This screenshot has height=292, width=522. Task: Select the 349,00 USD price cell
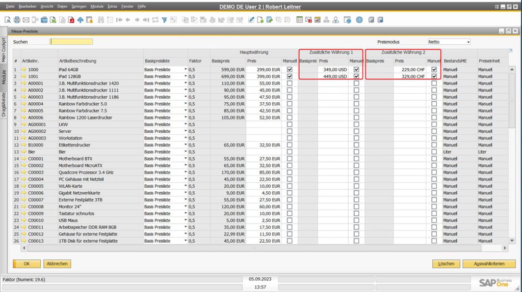(x=333, y=69)
